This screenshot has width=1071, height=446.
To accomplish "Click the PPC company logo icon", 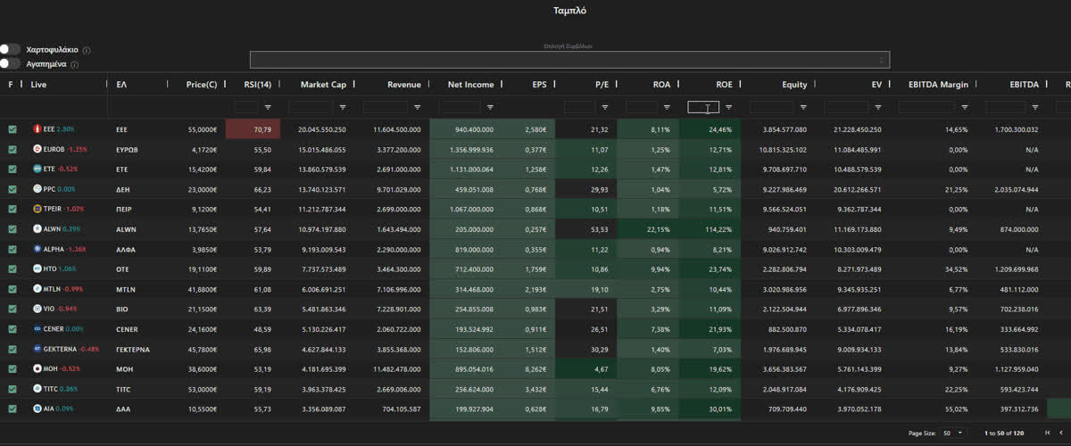I will tap(37, 189).
